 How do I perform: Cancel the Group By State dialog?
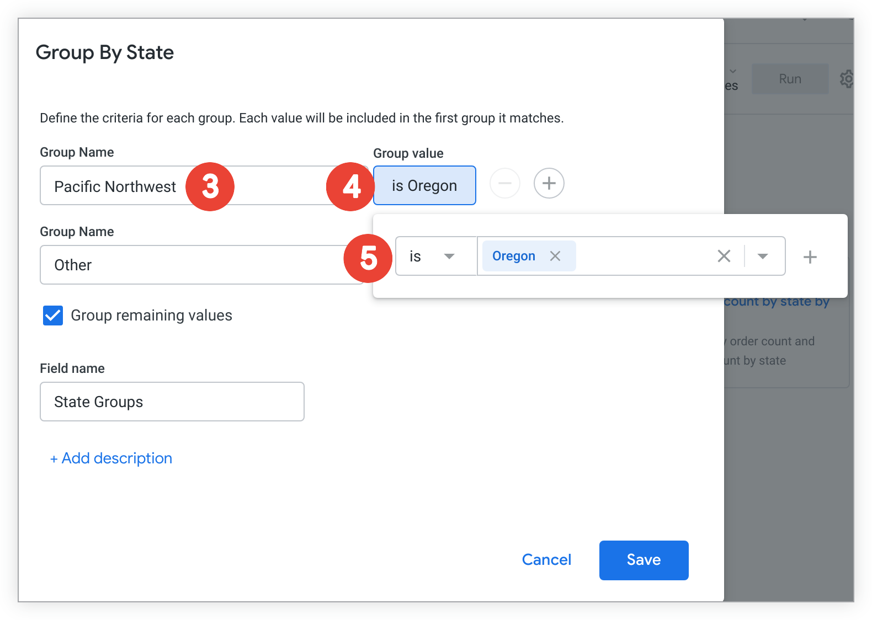(546, 560)
